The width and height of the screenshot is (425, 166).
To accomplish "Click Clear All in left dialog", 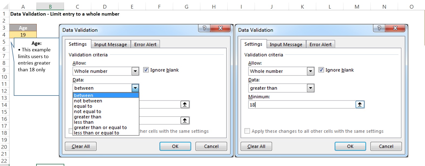I will point(81,146).
